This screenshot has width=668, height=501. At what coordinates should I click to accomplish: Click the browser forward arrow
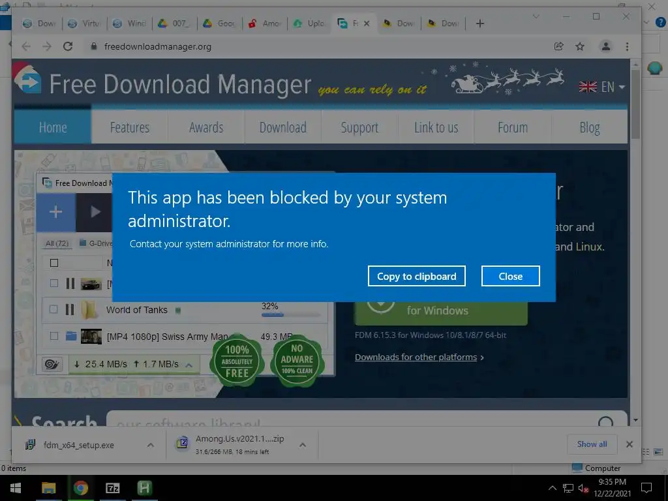coord(47,46)
